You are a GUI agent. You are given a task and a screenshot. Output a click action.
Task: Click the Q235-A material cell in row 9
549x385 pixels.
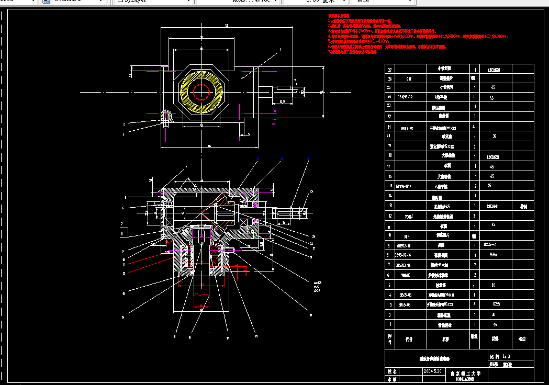tap(496, 245)
